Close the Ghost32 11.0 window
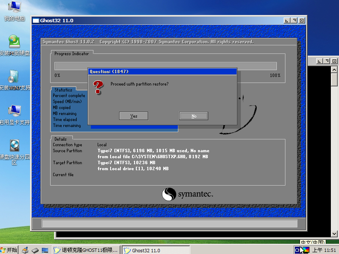 point(302,21)
